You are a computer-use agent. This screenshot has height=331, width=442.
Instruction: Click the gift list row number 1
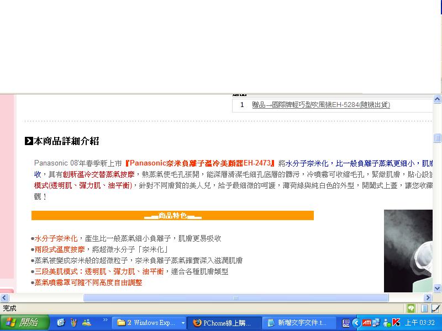242,105
